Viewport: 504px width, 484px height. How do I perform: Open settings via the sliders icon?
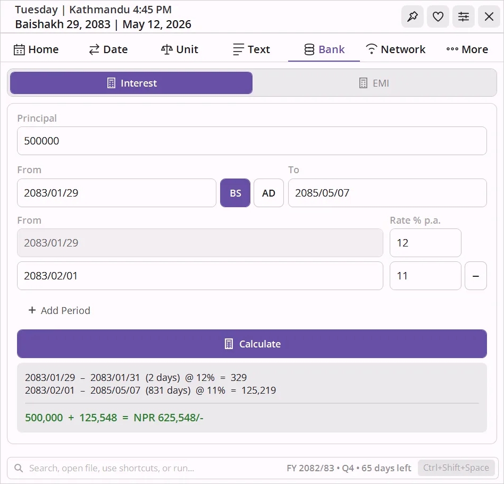pos(463,16)
